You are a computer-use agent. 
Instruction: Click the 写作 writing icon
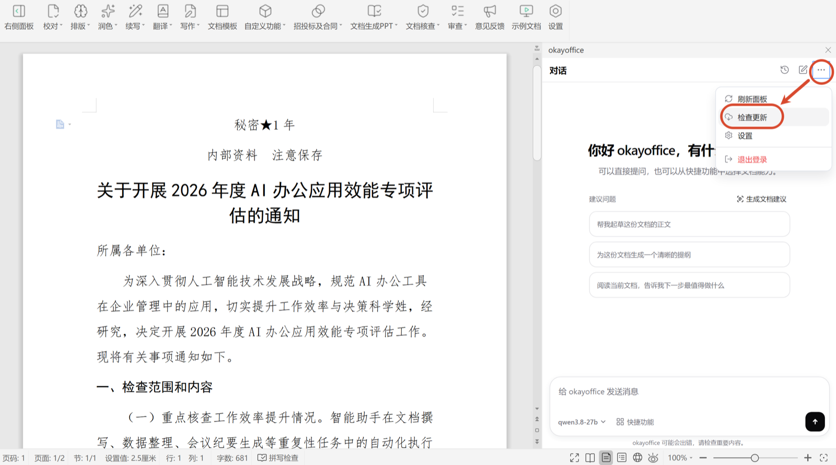pyautogui.click(x=190, y=11)
